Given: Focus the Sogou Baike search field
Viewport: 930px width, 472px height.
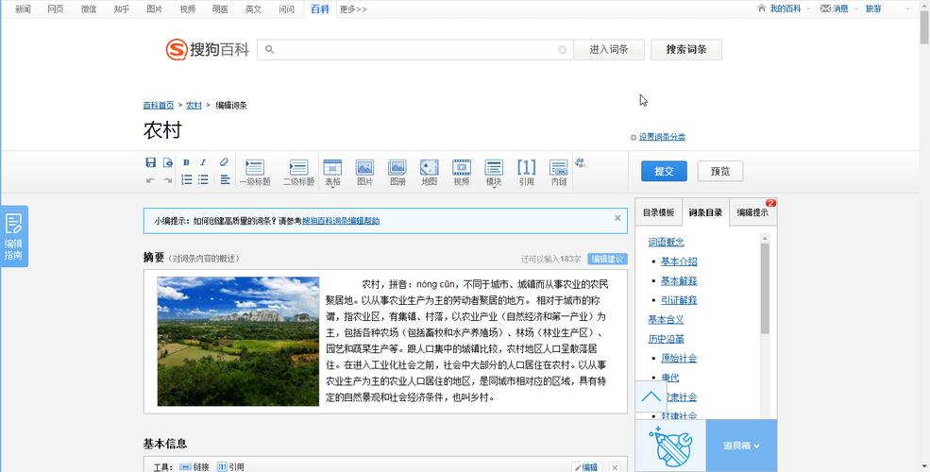Looking at the screenshot, I should [415, 50].
